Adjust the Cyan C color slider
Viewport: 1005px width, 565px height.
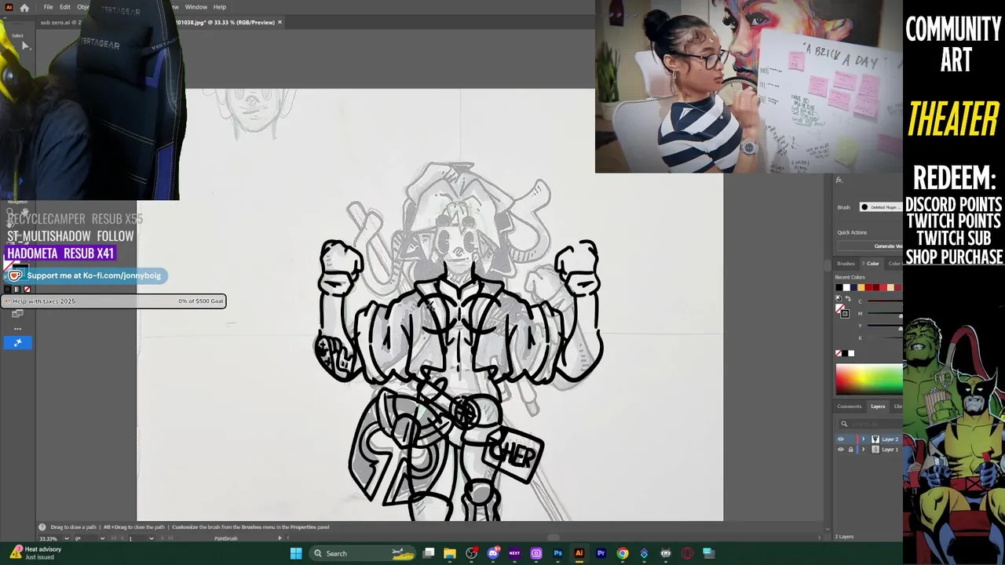tap(884, 301)
